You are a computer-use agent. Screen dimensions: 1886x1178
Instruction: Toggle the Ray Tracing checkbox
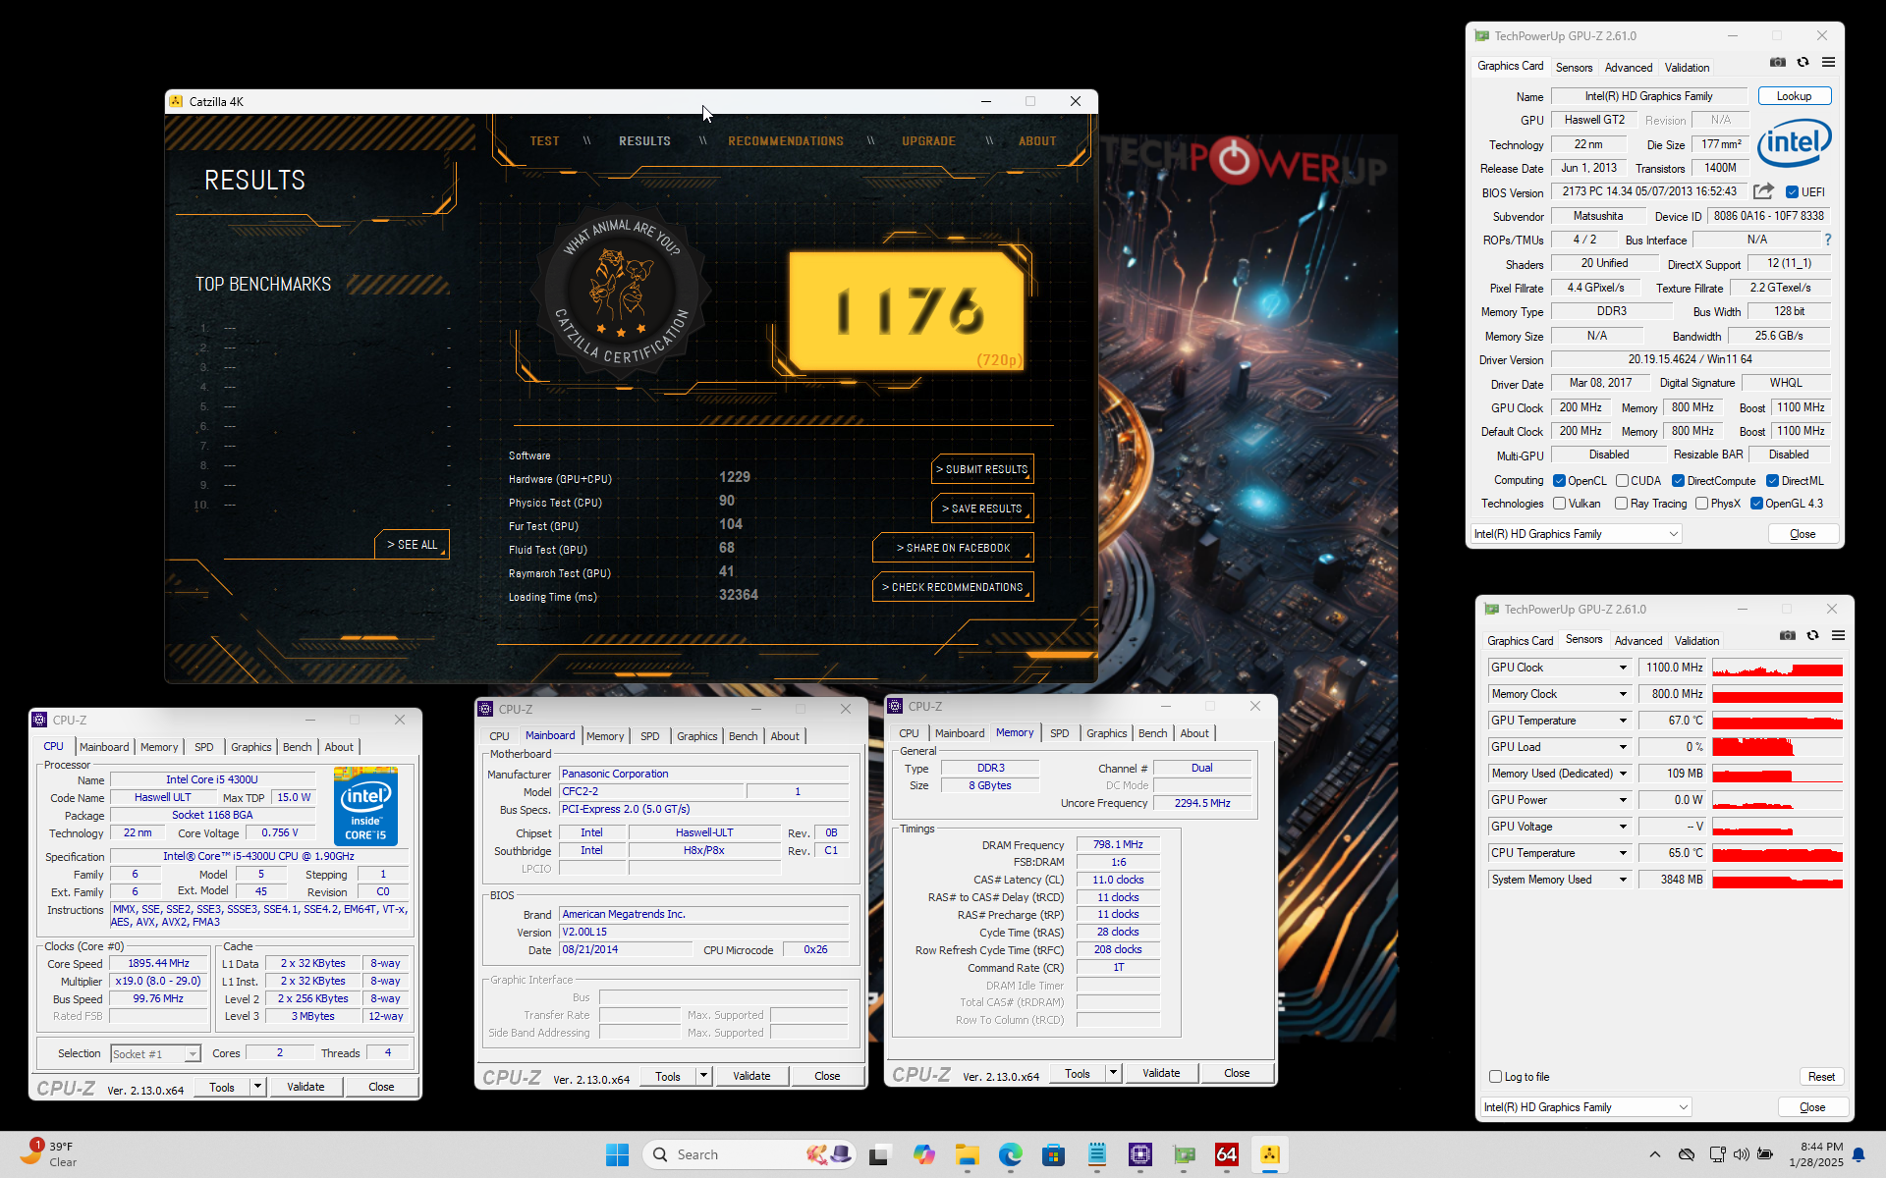[x=1621, y=504]
